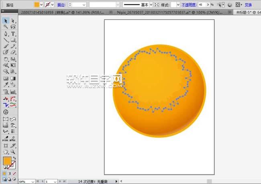Swap fill and stroke colors
Viewport: 261px width, 184px height.
(14, 158)
